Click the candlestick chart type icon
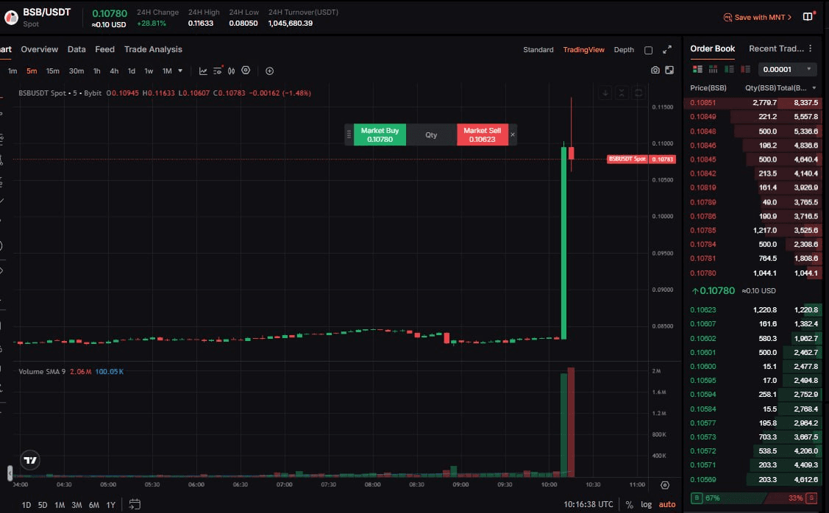The image size is (829, 513). coord(232,71)
